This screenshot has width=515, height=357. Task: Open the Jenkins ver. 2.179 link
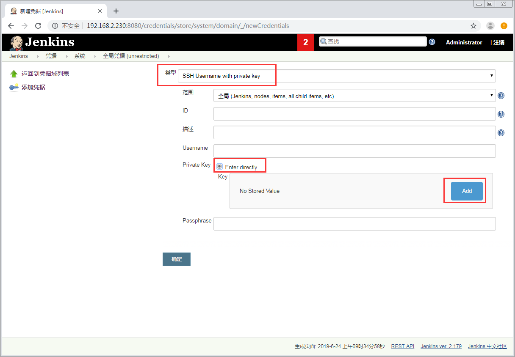(x=441, y=346)
